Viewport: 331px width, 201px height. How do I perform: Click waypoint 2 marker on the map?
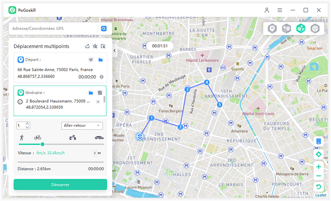[x=180, y=127]
